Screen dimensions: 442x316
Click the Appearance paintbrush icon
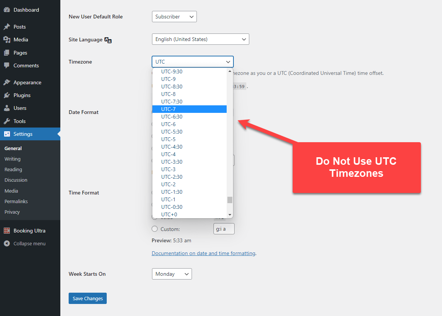pyautogui.click(x=7, y=82)
